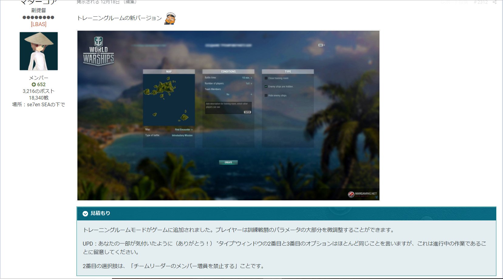Click the '18,340戦' battle count
503x279 pixels.
tap(39, 98)
